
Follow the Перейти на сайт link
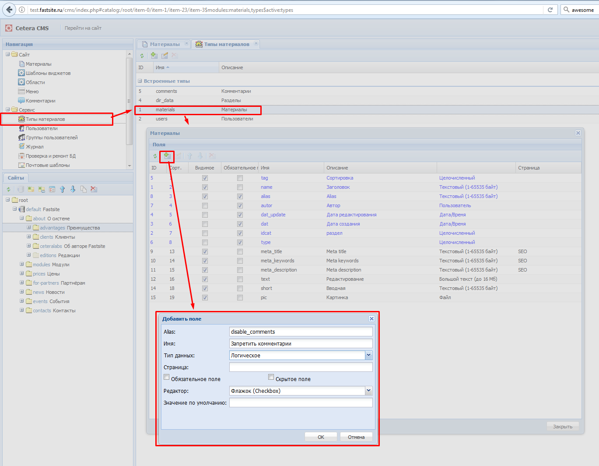(x=83, y=28)
